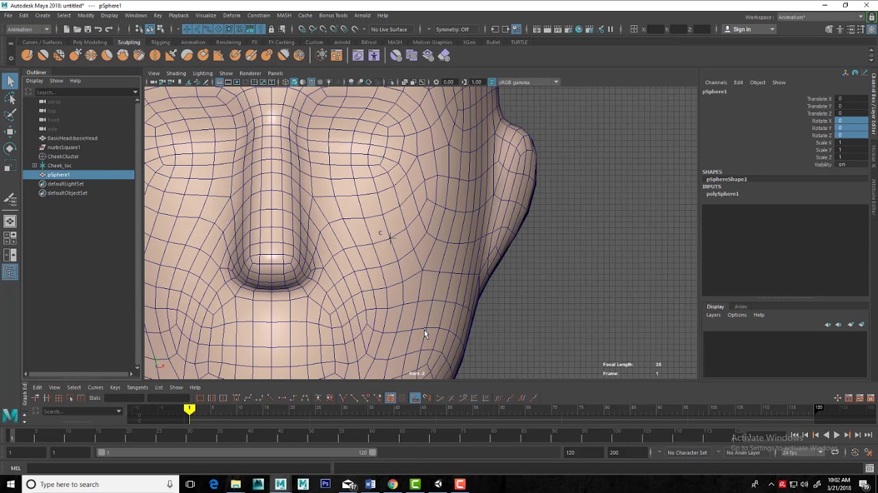Click the Save Scene icon

[87, 29]
